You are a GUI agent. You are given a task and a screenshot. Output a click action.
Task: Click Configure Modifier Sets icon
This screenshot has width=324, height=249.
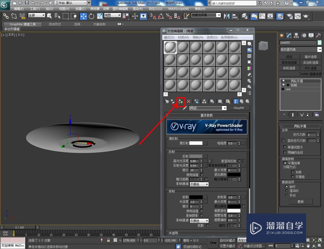317,115
